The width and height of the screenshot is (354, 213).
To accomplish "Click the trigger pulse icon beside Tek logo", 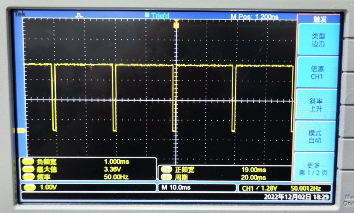I will click(80, 15).
